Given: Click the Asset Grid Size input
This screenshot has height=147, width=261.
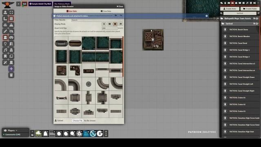Looking at the screenshot, I should [x=109, y=28].
